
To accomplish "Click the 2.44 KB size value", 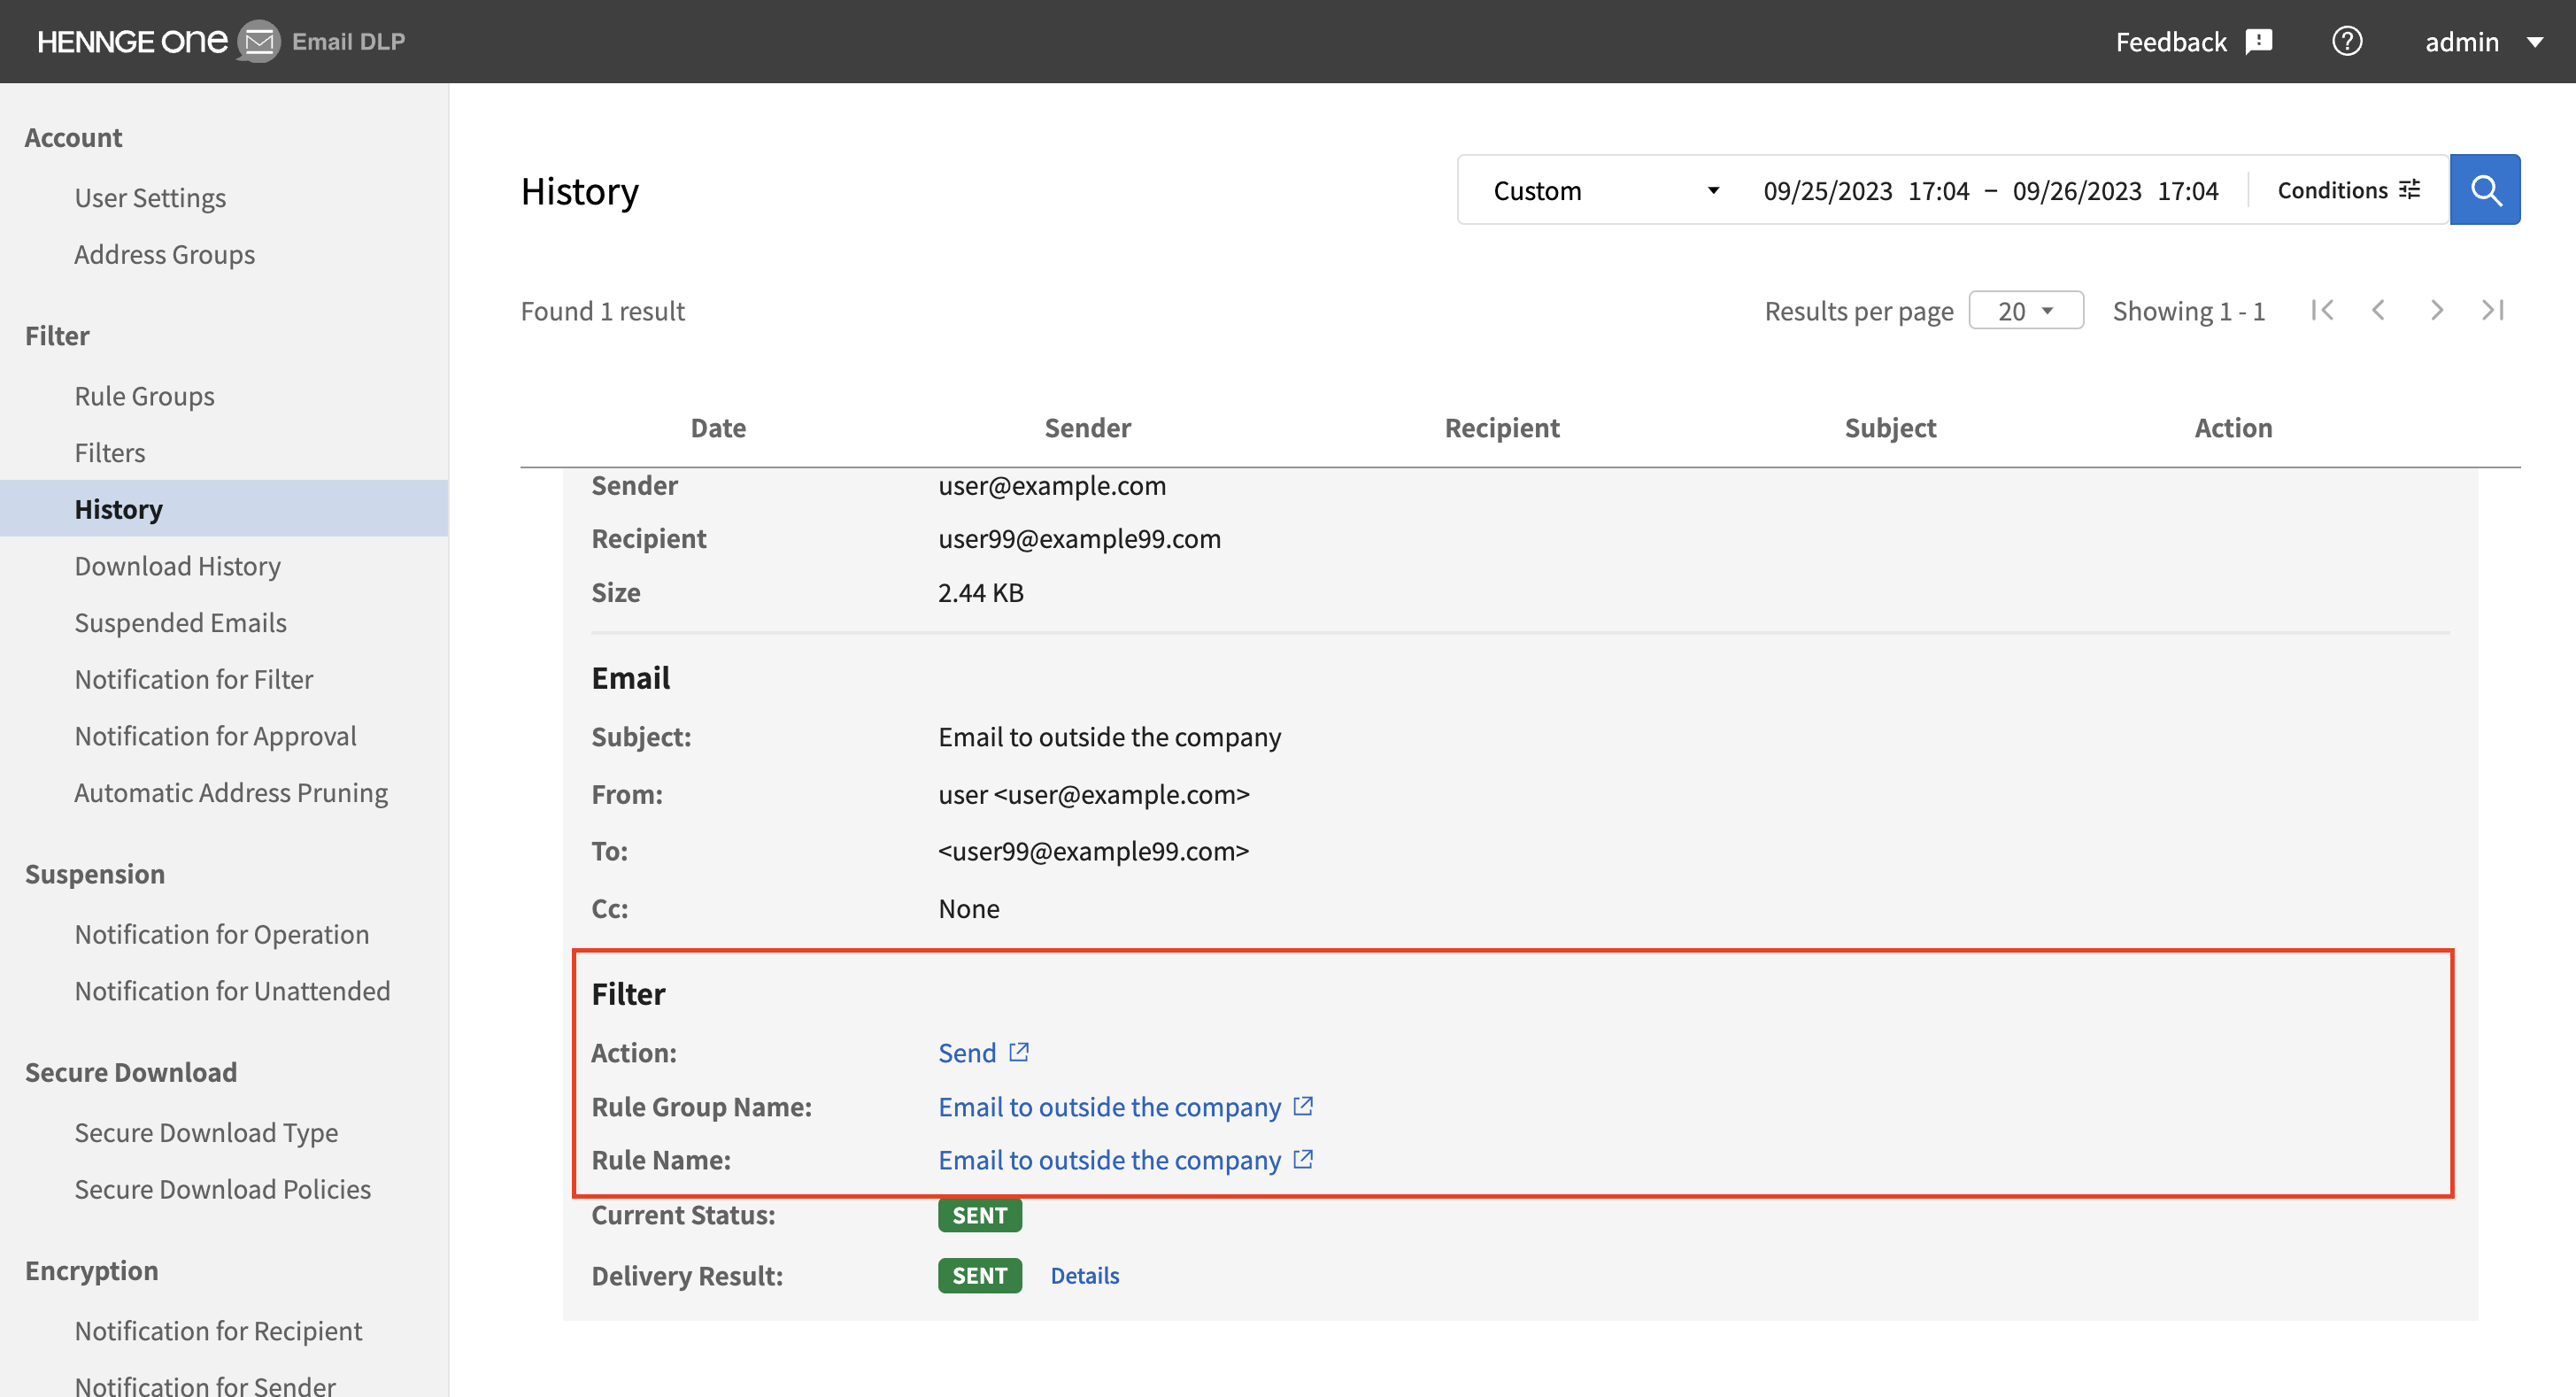I will 981,592.
